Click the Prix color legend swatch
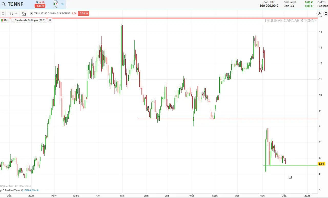This screenshot has height=198, width=328. [x=2, y=20]
